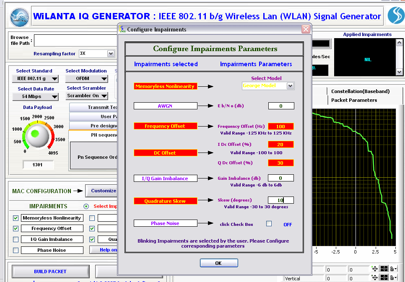This screenshot has height=282, width=405.
Task: Click the Memoryless Nonlinearity indicator in dialog
Action: point(165,86)
